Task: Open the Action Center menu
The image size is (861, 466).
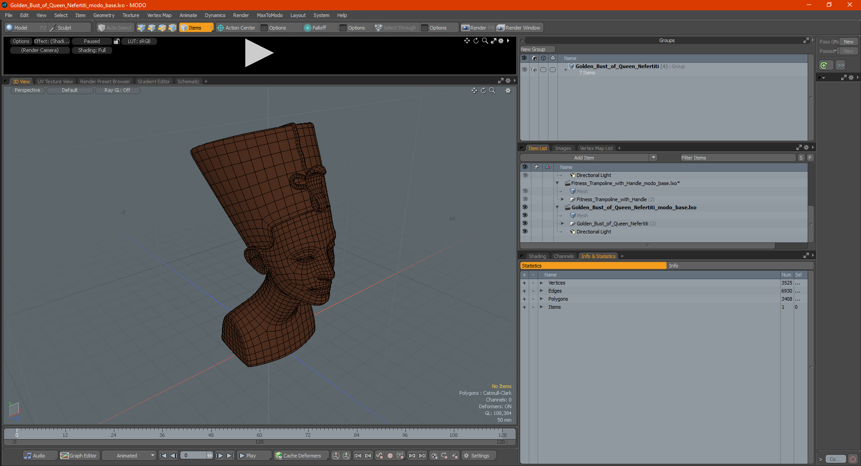Action: (236, 28)
